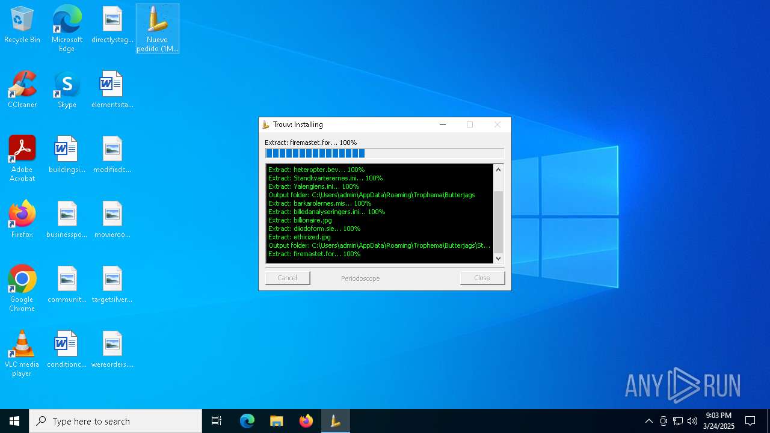Open the Action Center notifications icon
770x433 pixels.
click(750, 421)
